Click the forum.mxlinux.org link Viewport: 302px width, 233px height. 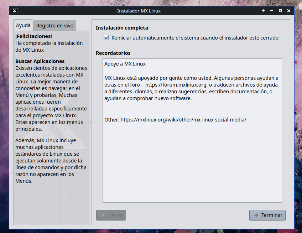click(176, 85)
